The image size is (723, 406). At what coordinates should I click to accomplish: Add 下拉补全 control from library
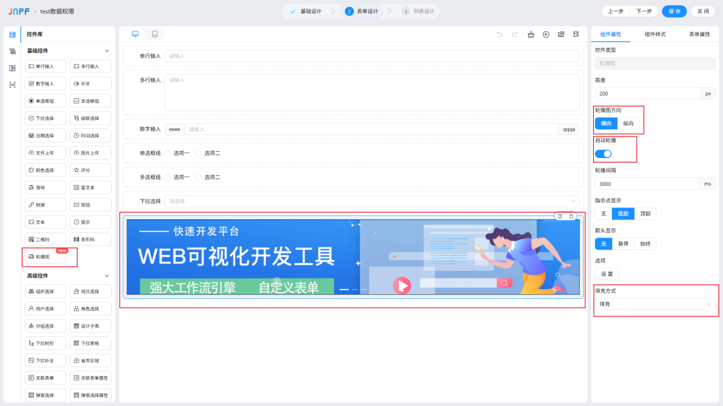click(46, 361)
